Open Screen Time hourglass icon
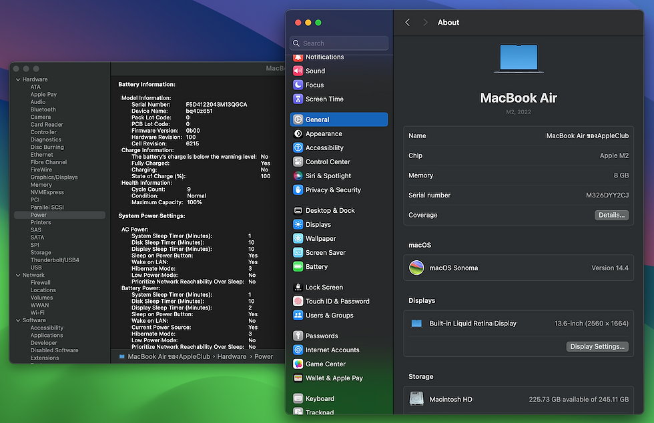This screenshot has height=423, width=654. pyautogui.click(x=298, y=99)
